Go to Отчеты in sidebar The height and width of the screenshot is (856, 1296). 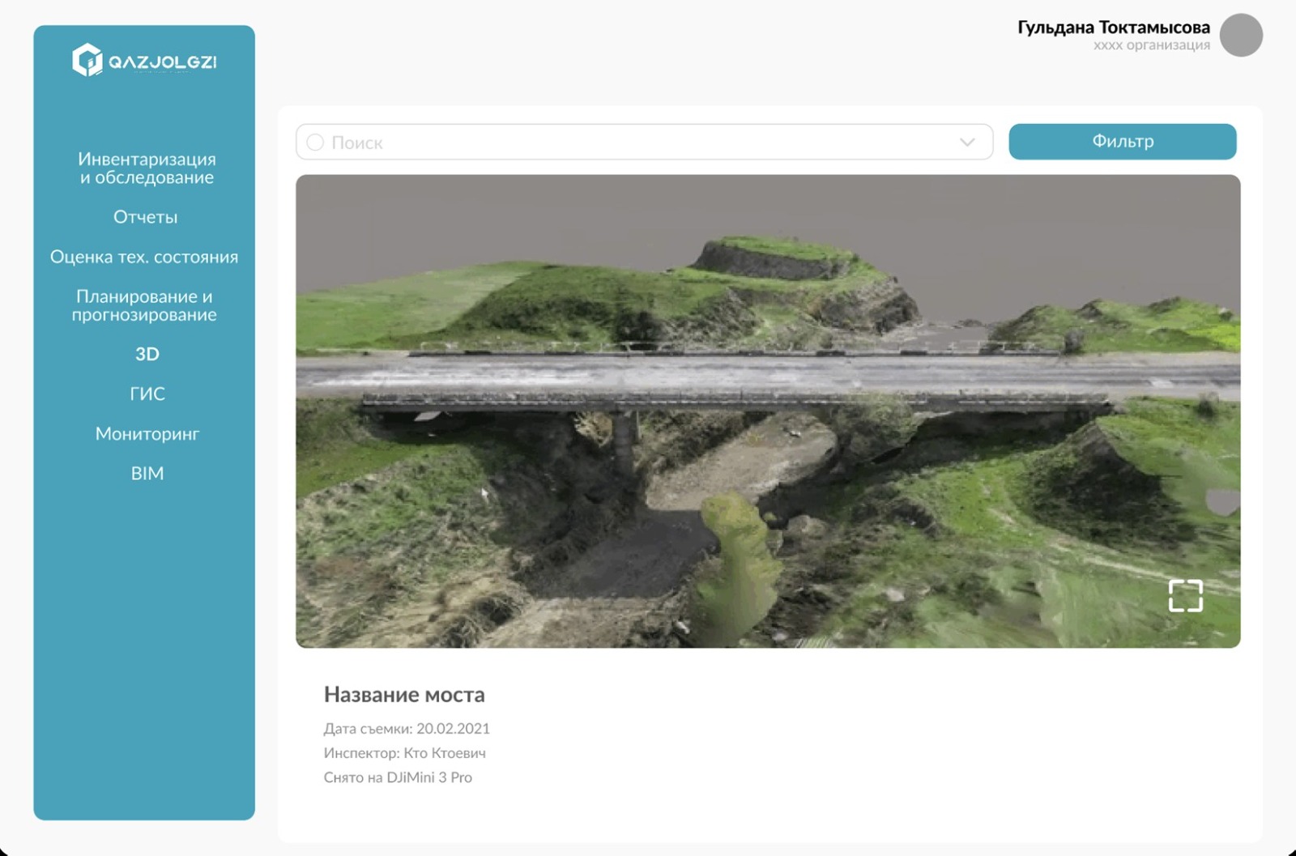[x=145, y=217]
